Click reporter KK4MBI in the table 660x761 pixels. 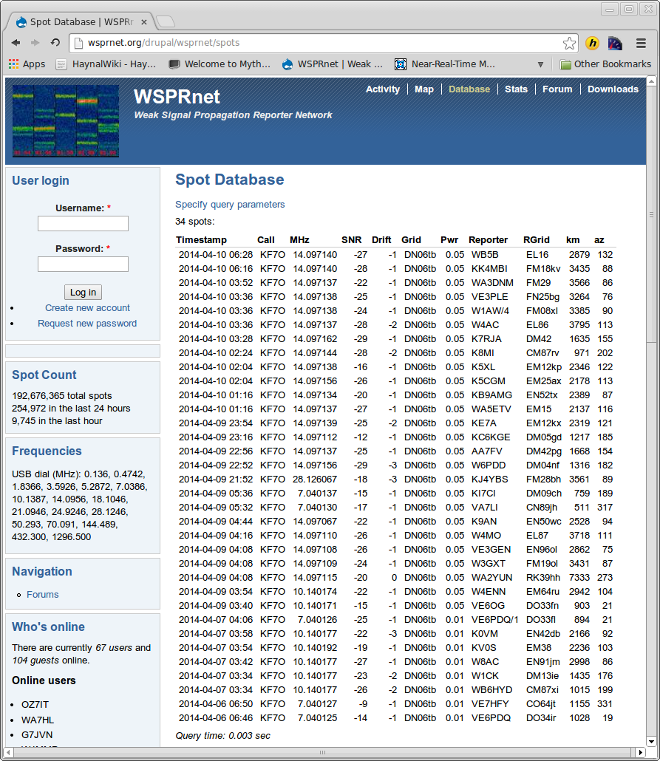coord(489,269)
